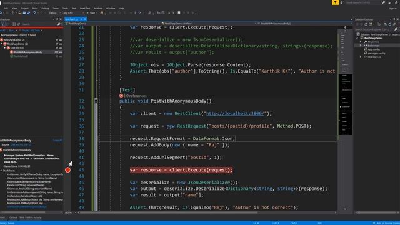Expand the UnitTest1.cs node in Solution Explorer
The image size is (400, 225).
click(361, 57)
